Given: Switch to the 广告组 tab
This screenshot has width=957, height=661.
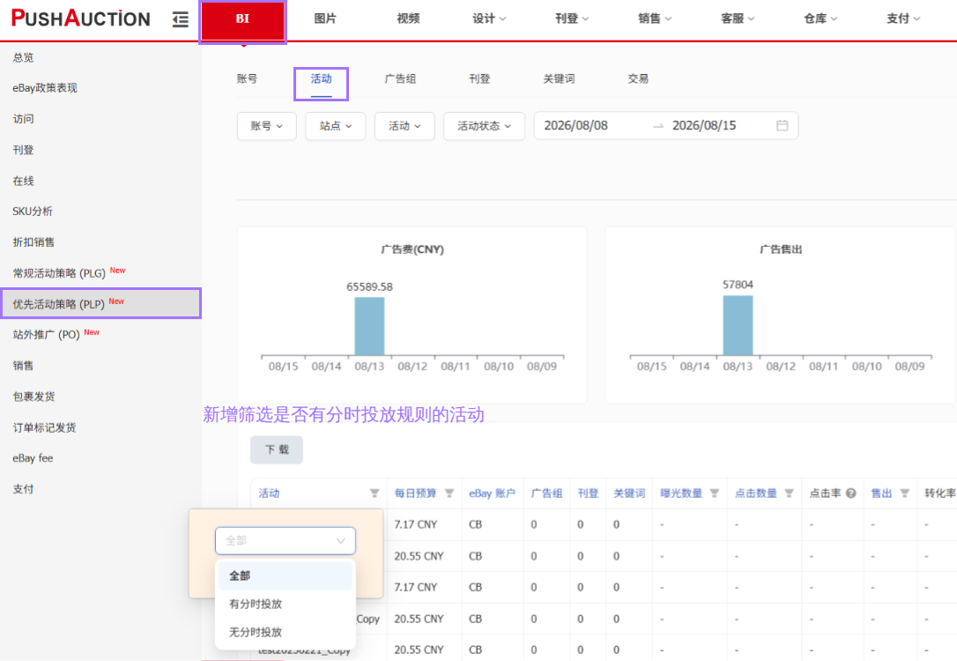Looking at the screenshot, I should [x=400, y=78].
